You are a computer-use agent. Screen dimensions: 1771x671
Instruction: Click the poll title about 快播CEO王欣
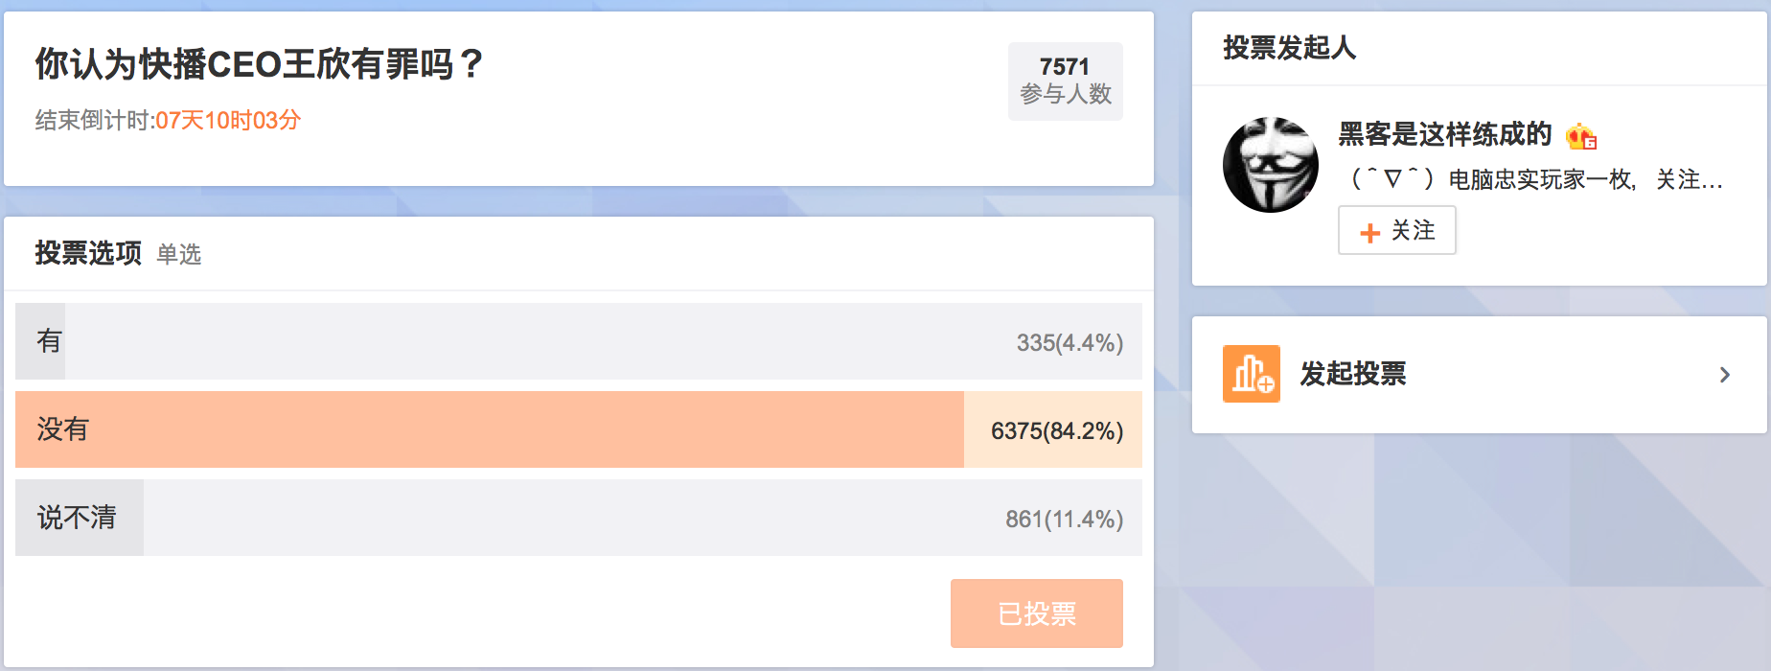(260, 64)
